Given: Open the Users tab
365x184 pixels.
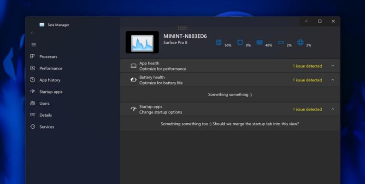Looking at the screenshot, I should coord(44,103).
